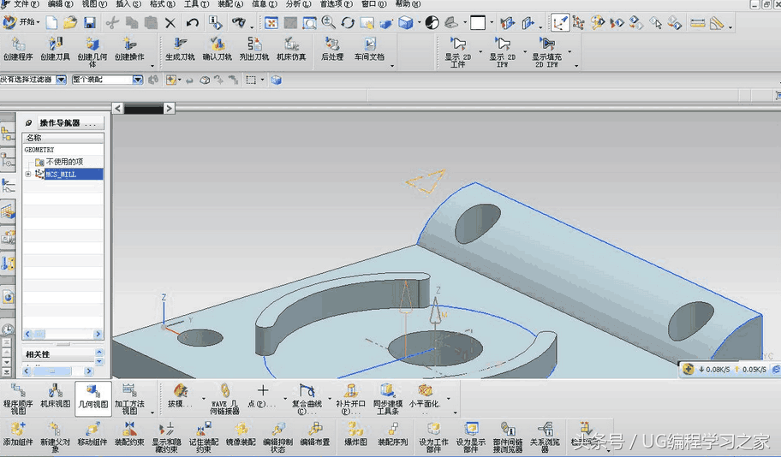Click the 相关性 panel header
Screen dimensions: 781x457
tap(59, 354)
